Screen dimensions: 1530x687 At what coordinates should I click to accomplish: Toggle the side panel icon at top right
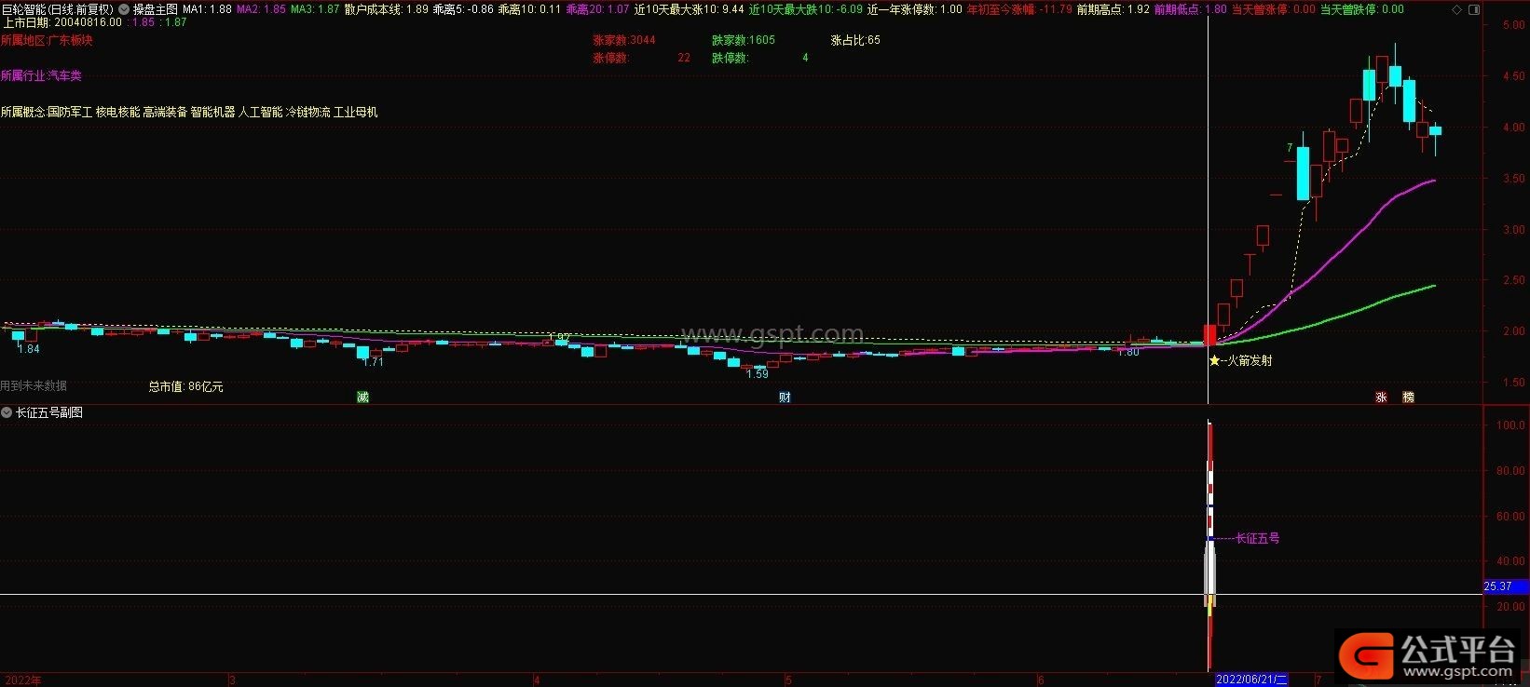1473,9
